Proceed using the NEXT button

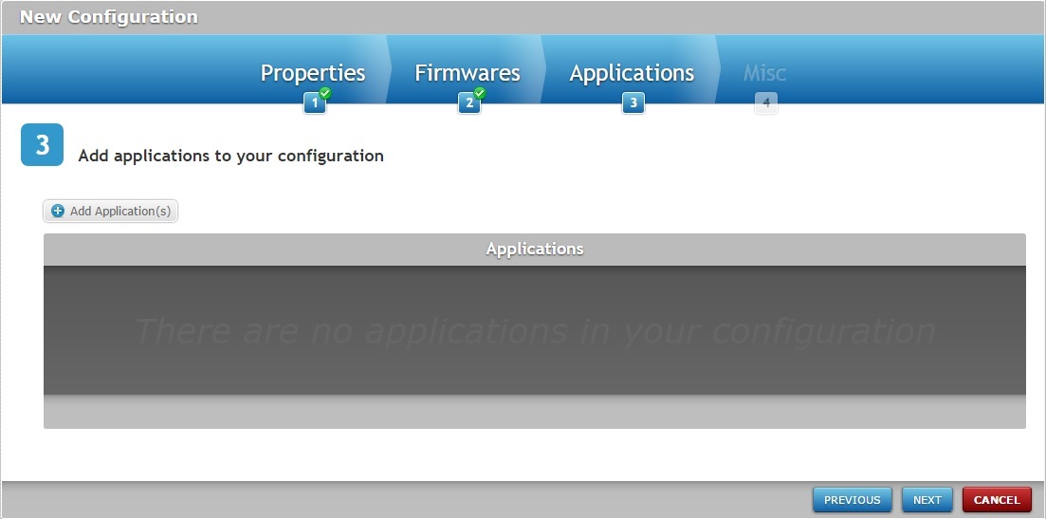[927, 500]
